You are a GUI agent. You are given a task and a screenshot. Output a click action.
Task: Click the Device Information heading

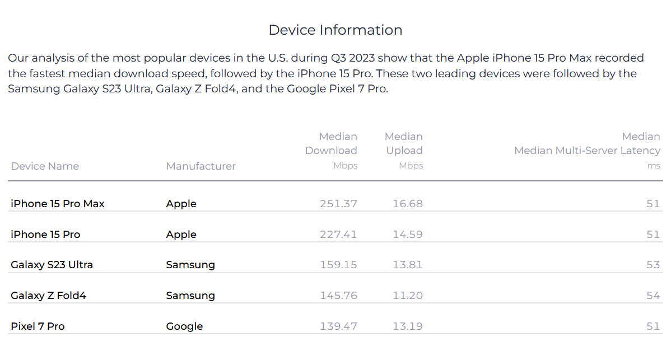(335, 30)
